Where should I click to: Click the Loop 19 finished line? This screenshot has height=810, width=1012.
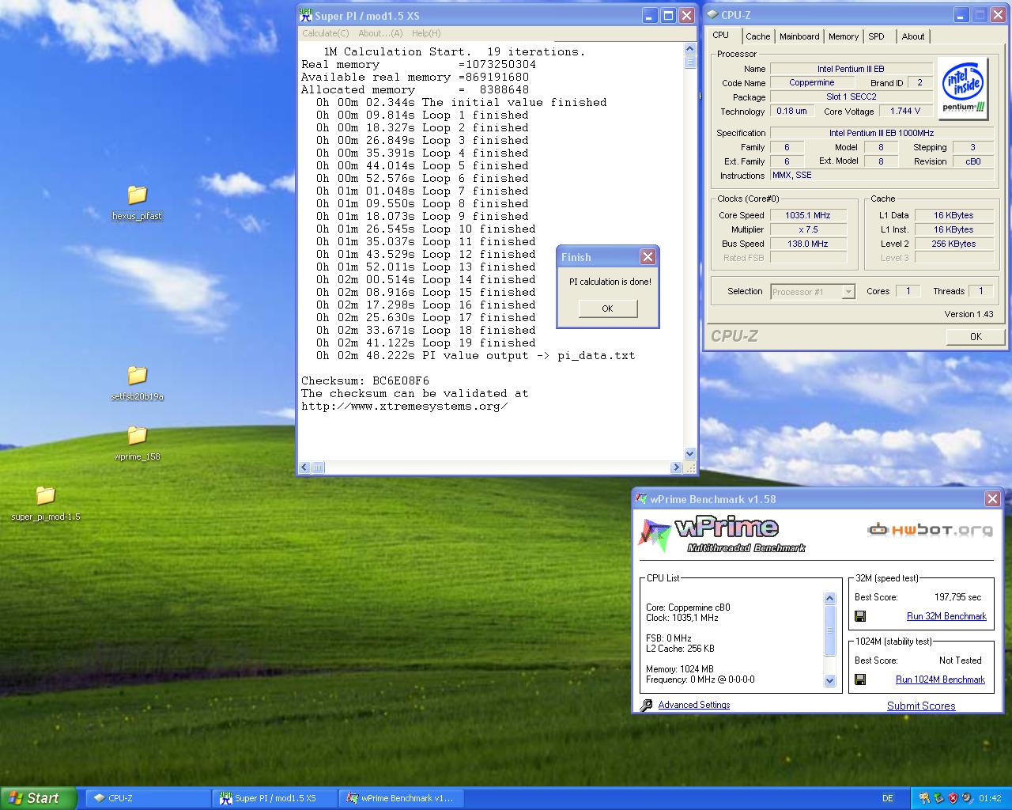tap(427, 343)
